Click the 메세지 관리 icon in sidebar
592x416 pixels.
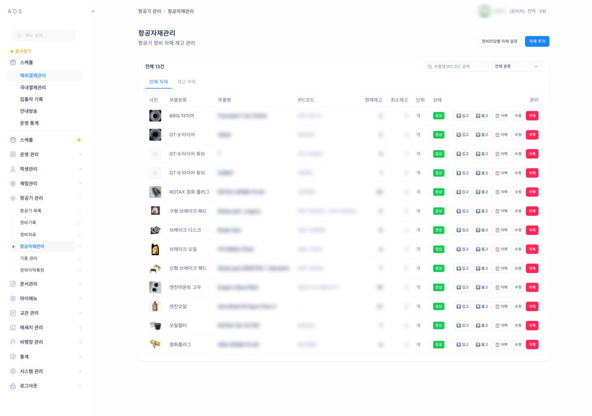(13, 328)
